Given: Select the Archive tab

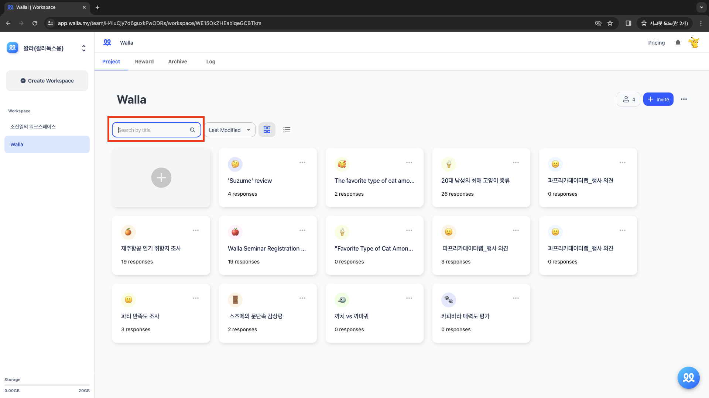Looking at the screenshot, I should (x=178, y=62).
